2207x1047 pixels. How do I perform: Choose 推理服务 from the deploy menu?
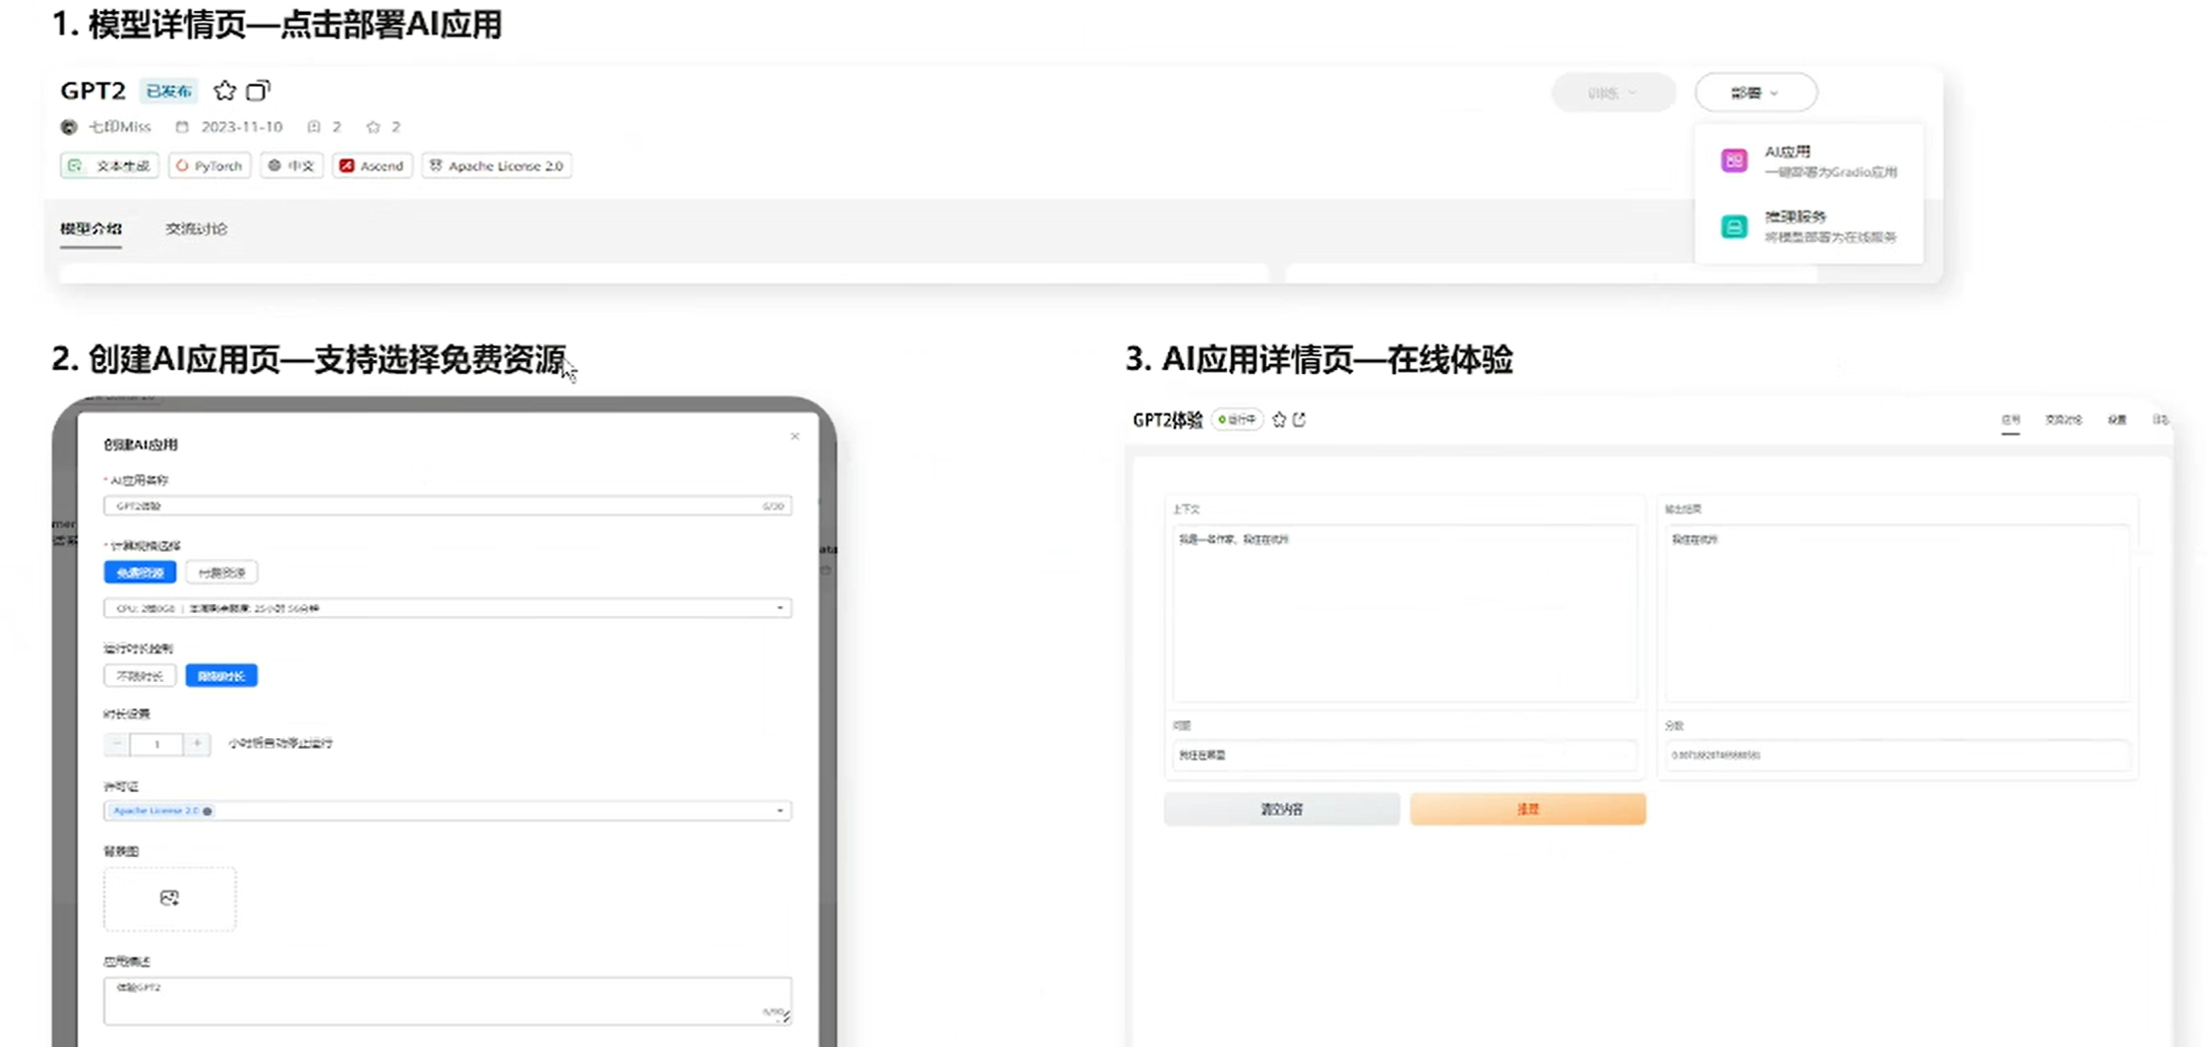click(1809, 226)
